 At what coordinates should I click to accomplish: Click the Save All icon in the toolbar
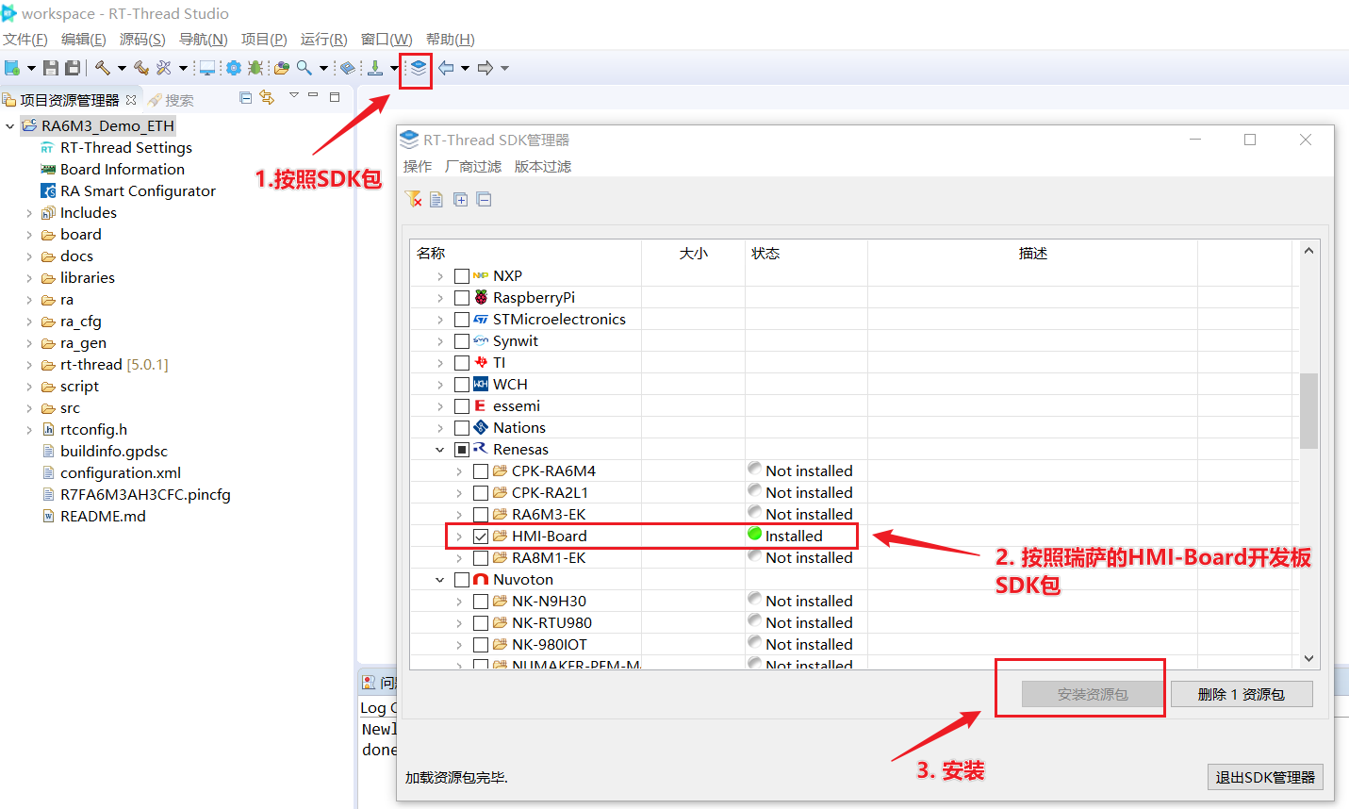(73, 68)
